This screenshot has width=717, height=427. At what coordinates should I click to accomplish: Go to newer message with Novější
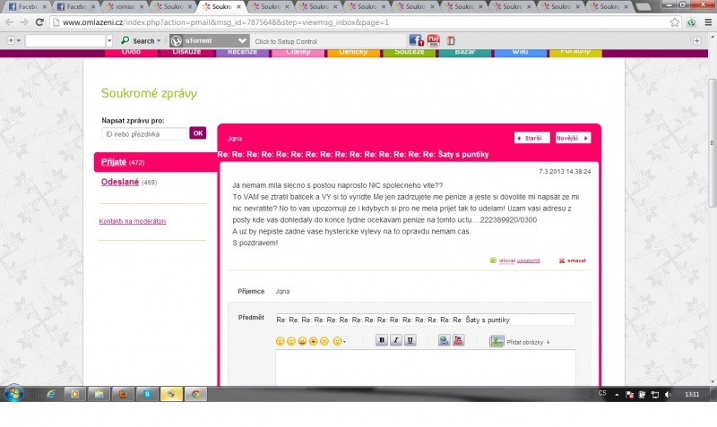point(573,138)
